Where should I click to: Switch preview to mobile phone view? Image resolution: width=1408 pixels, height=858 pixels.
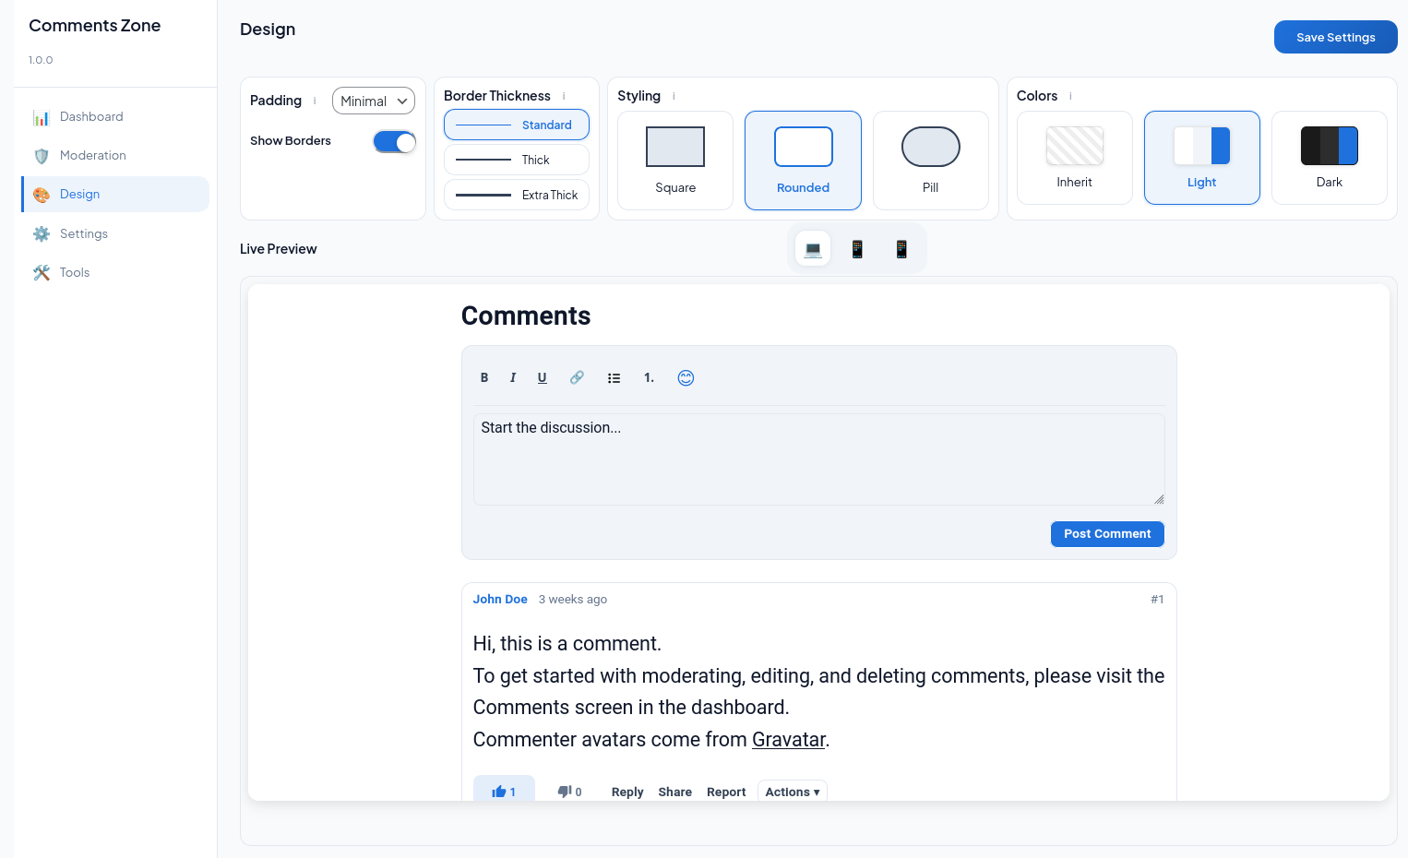pyautogui.click(x=901, y=248)
